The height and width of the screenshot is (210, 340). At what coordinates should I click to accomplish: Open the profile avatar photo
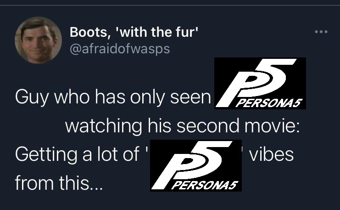38,40
